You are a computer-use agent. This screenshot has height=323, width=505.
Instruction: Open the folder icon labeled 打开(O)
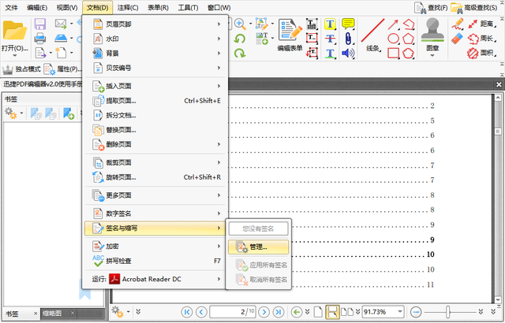tap(14, 31)
